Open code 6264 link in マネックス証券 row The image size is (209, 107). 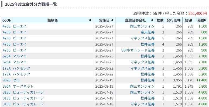(x=6, y=62)
